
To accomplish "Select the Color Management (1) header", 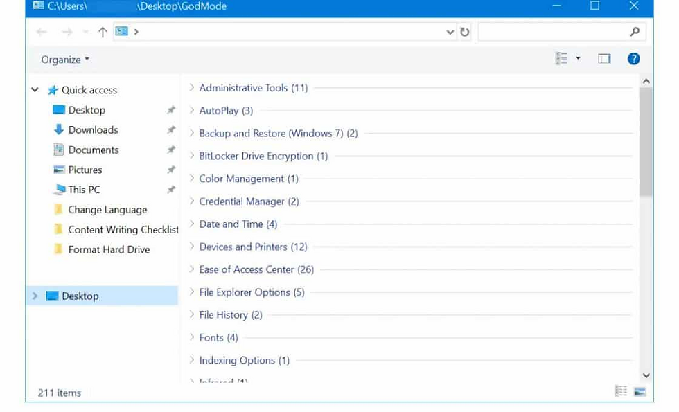I will coord(249,179).
